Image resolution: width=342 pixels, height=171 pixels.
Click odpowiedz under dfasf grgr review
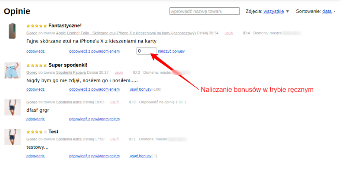(x=35, y=119)
